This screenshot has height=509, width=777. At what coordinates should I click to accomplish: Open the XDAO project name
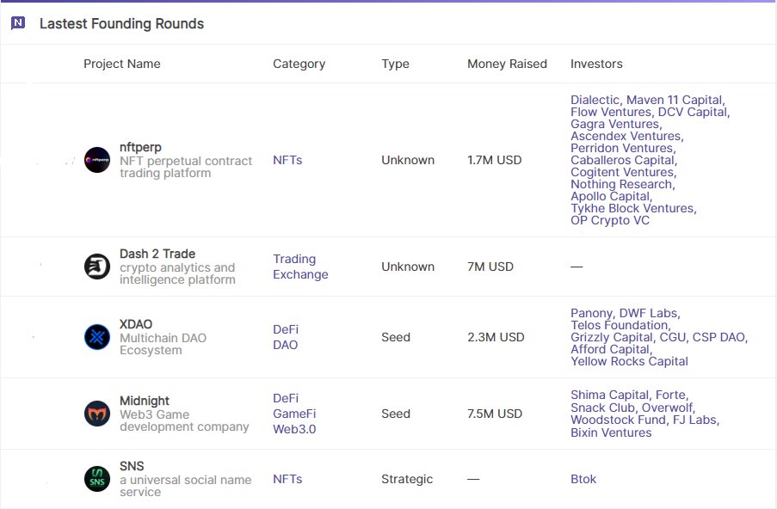(136, 324)
